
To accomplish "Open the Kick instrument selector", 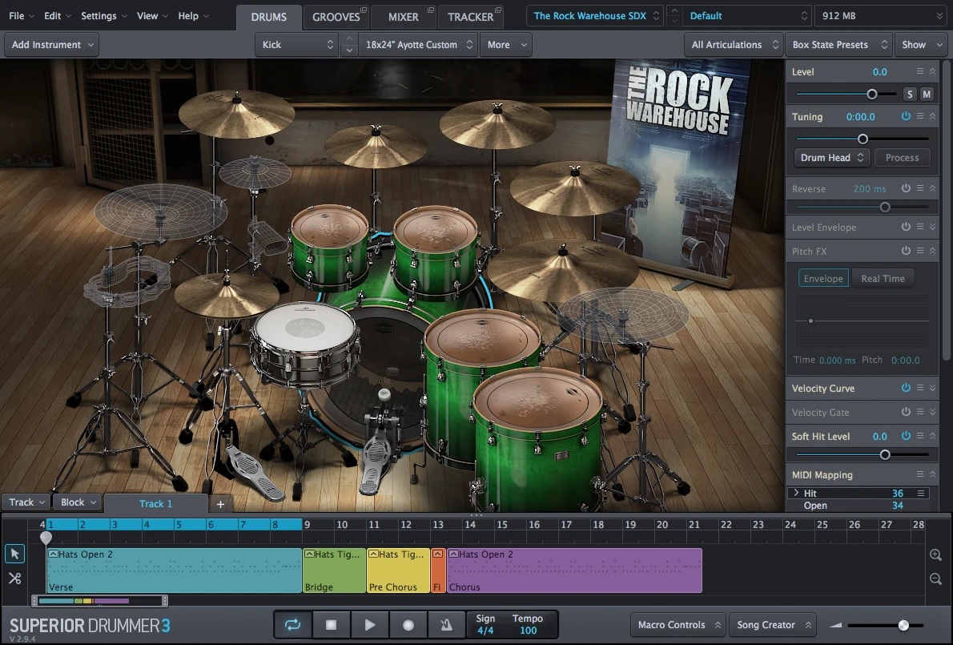I will [x=296, y=44].
